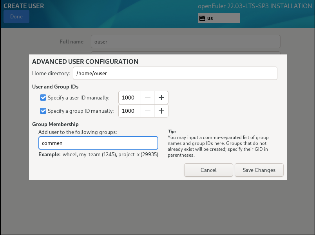
Task: Click the Full name field
Action: (185, 42)
